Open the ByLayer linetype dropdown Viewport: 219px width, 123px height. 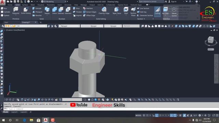[92, 26]
